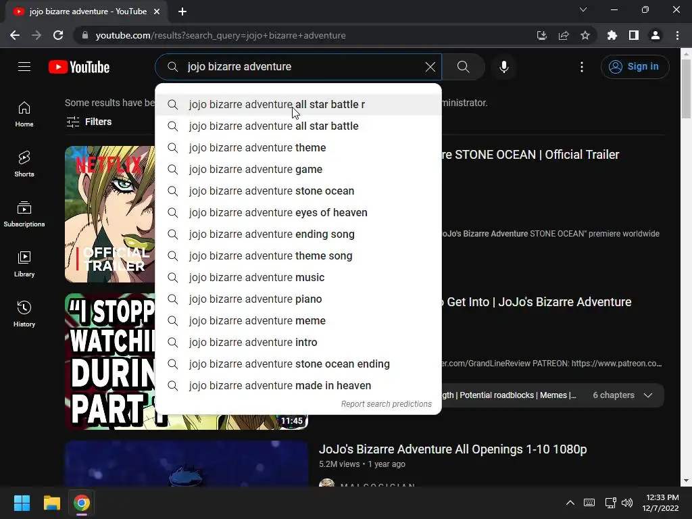
Task: Click the address bar URL
Action: point(220,35)
